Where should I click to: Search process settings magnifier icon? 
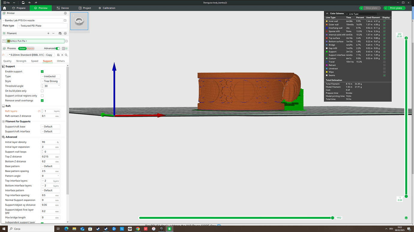(66, 55)
